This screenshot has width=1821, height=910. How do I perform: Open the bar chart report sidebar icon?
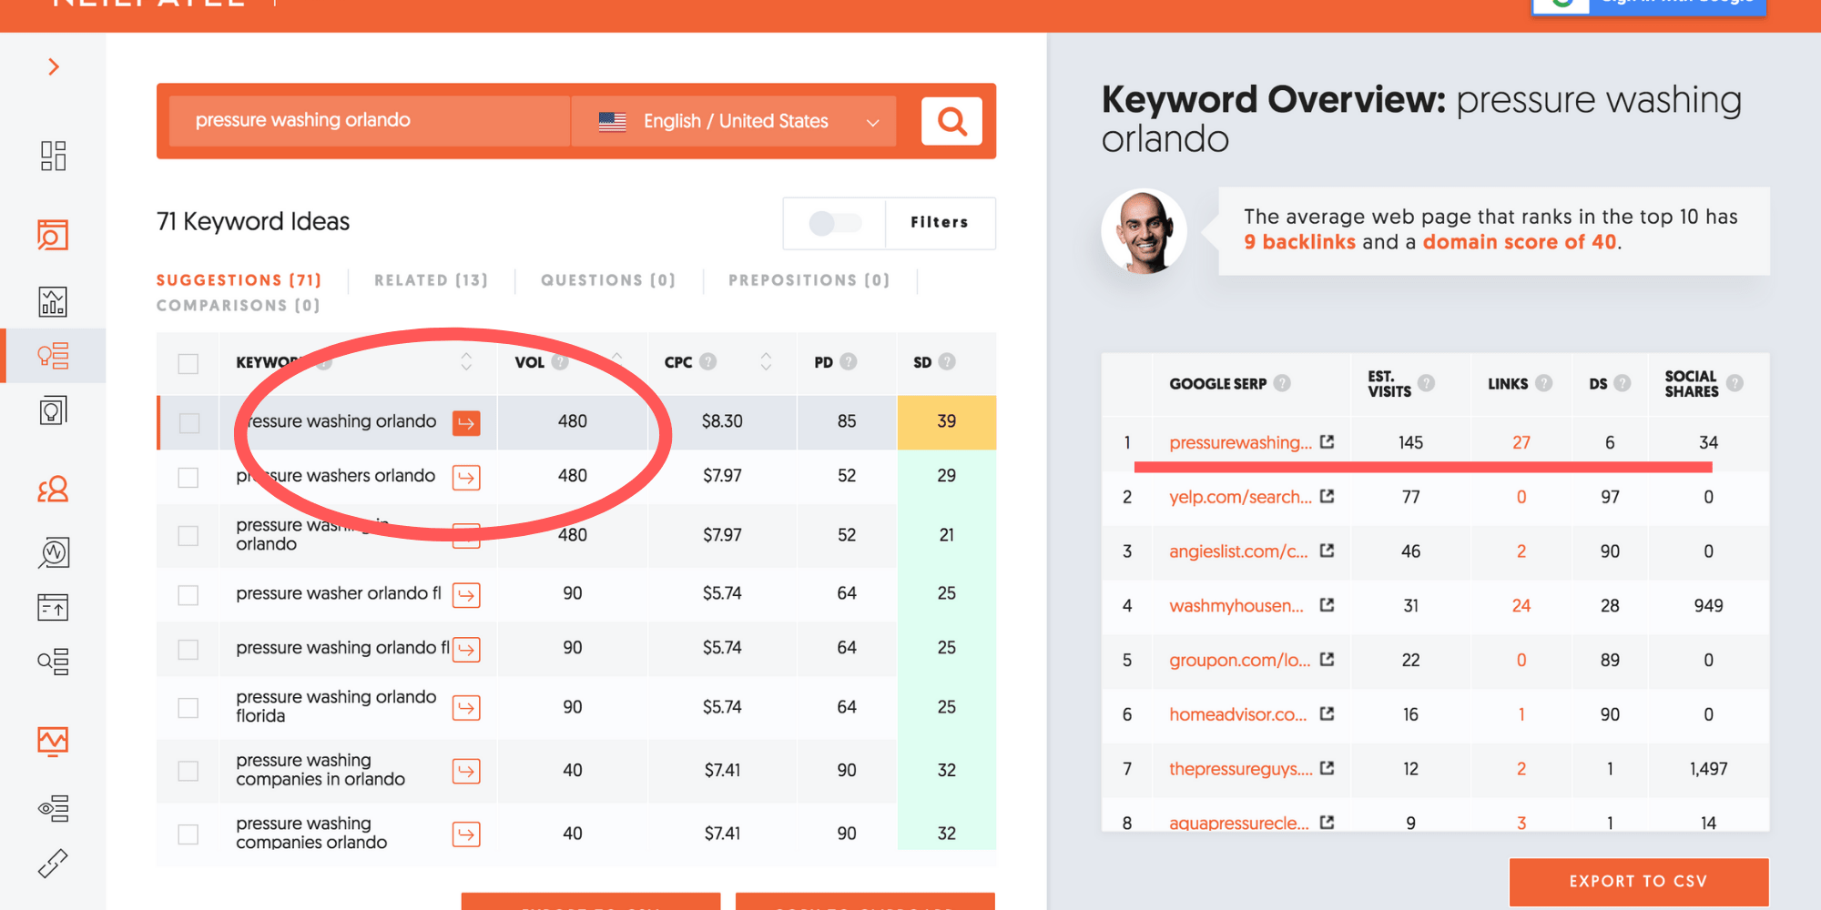point(53,301)
